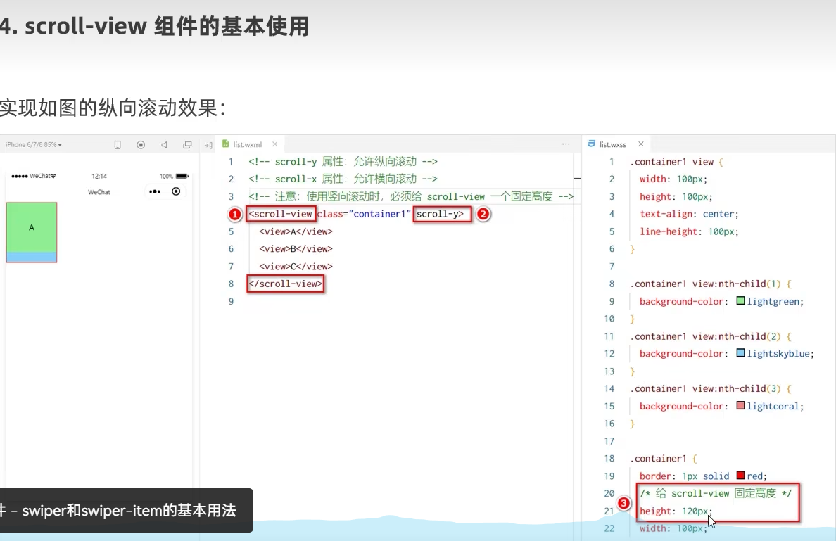Click the green block labeled A in the simulator
Screen dimensions: 836x541
[32, 228]
